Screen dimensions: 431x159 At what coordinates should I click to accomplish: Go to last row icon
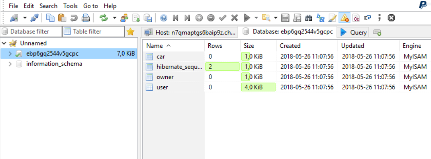coord(187,18)
